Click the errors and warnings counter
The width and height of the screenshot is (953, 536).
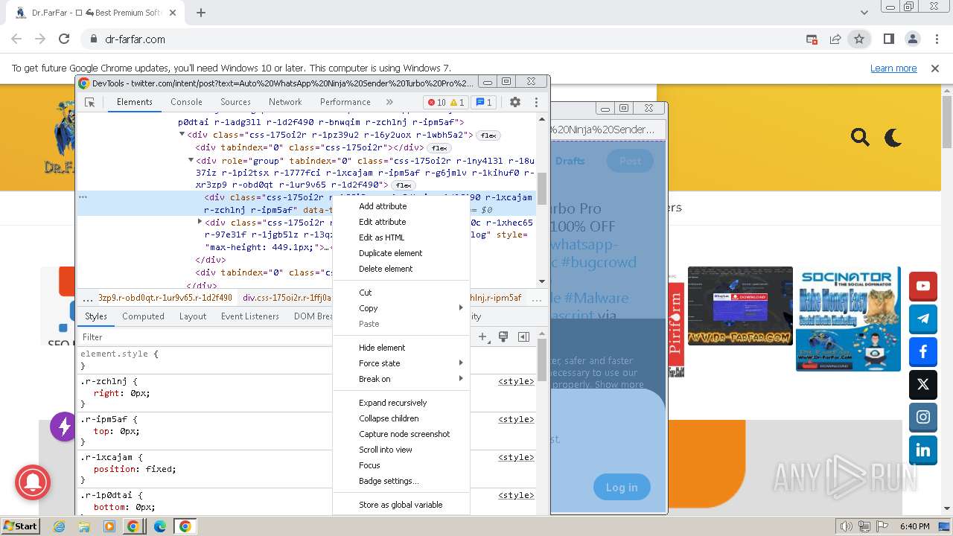pos(445,102)
